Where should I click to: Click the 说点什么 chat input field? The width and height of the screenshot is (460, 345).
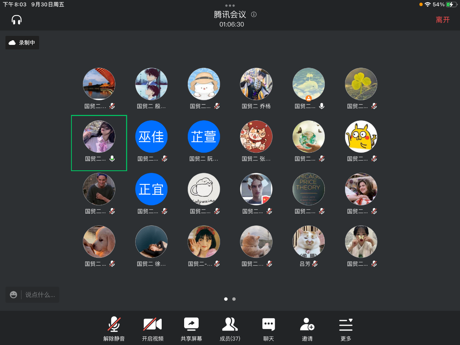(40, 295)
